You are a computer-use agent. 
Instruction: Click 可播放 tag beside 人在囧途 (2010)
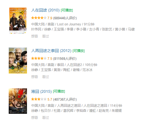(67, 10)
